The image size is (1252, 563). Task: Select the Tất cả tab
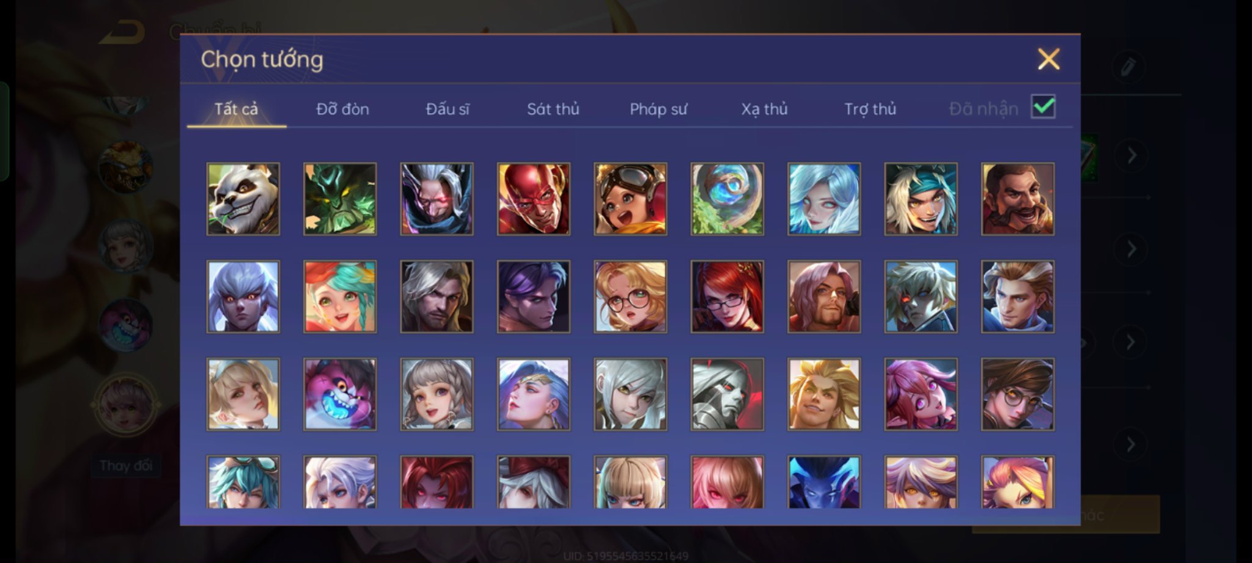236,109
